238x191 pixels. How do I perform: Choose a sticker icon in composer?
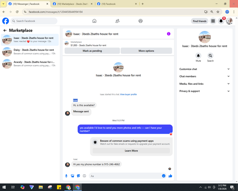[79, 176]
